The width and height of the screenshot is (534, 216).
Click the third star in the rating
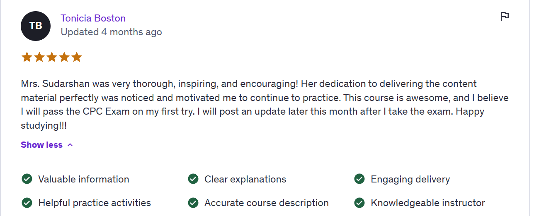(52, 57)
